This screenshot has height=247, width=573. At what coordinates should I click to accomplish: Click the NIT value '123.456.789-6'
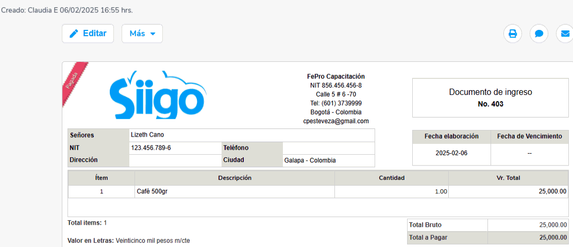point(151,148)
